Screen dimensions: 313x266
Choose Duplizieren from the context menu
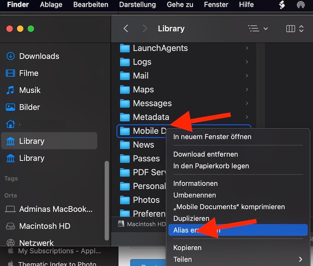[x=191, y=219]
